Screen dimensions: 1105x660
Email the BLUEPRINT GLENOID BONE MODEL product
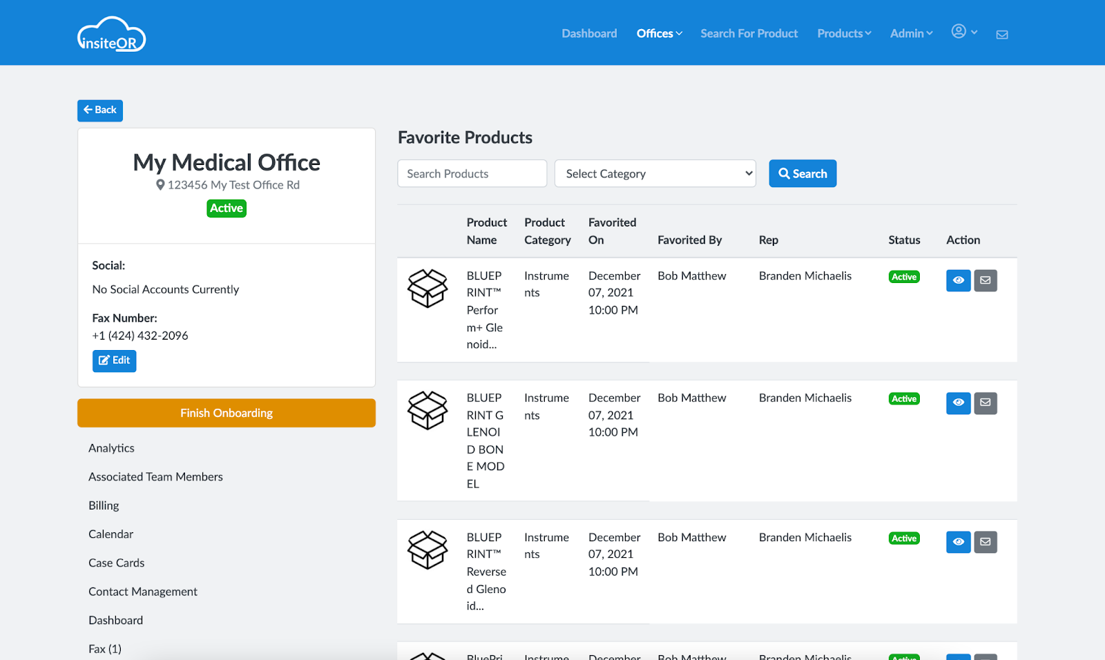pos(986,402)
